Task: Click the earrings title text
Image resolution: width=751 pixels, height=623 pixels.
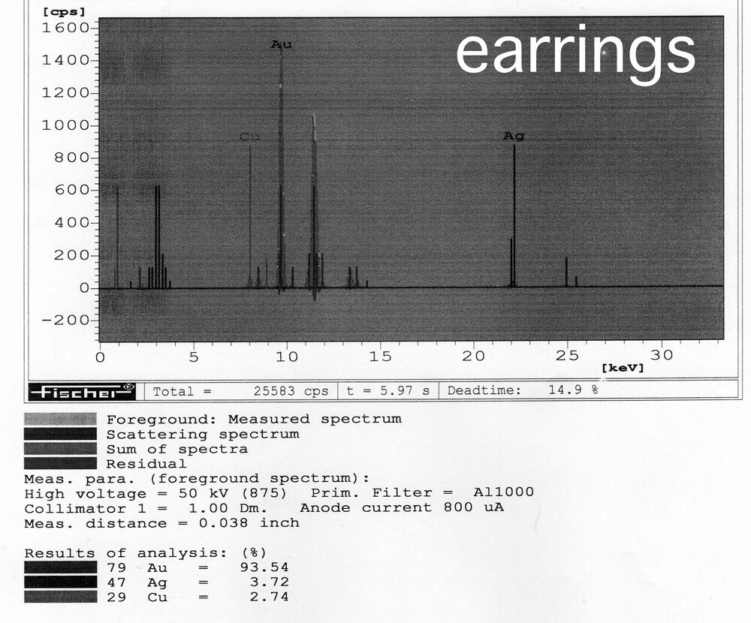Action: click(x=575, y=51)
